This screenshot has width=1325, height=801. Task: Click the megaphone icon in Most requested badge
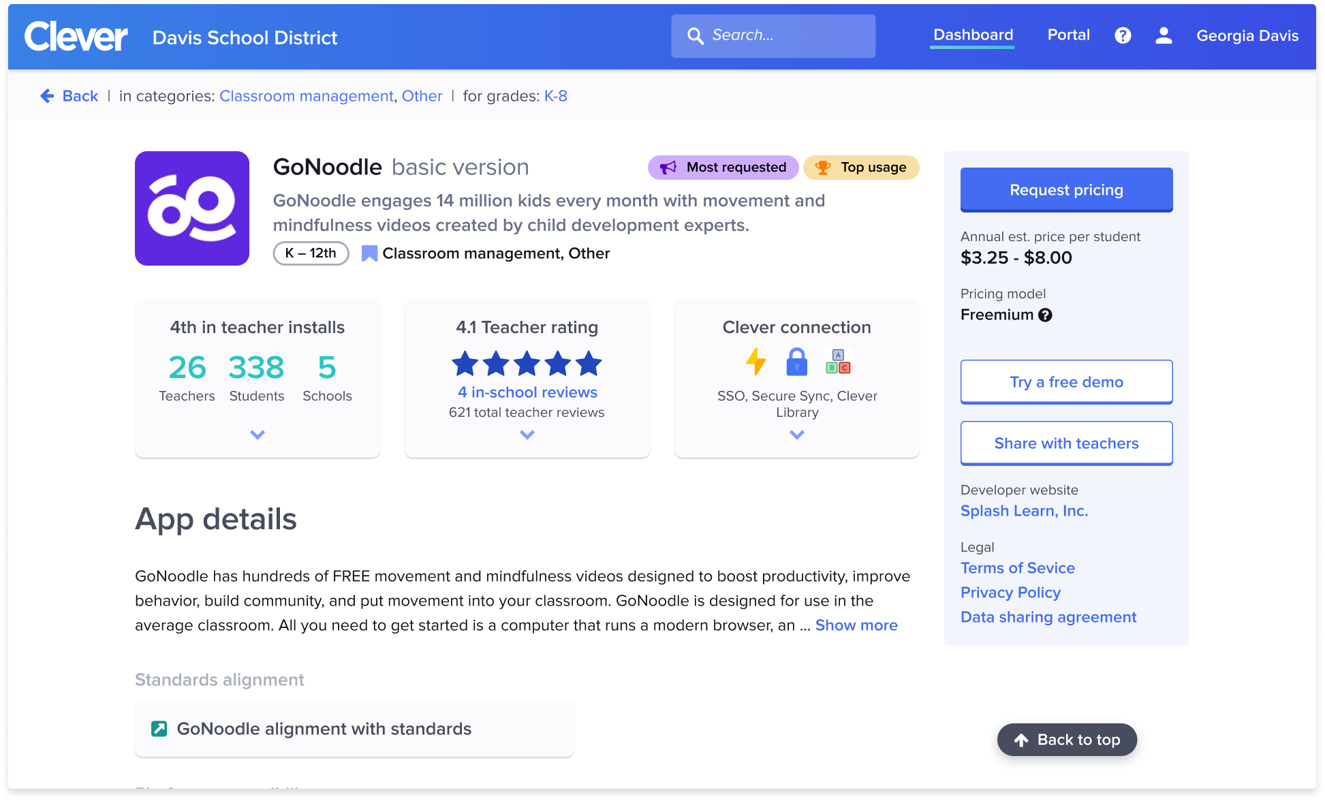click(668, 168)
